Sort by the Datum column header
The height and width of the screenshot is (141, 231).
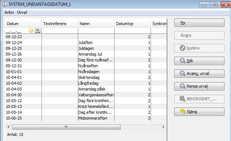coord(23,24)
